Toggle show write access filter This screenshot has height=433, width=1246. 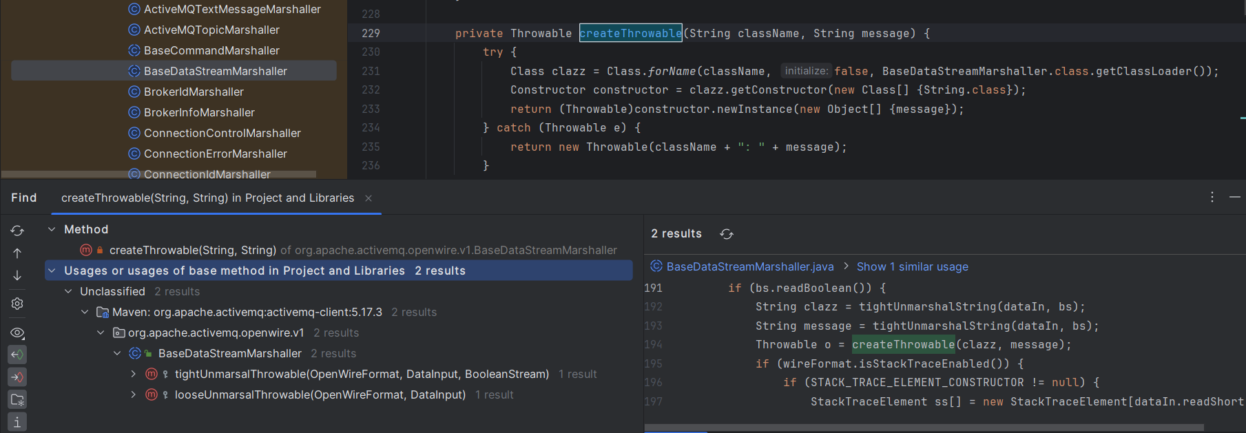[17, 377]
